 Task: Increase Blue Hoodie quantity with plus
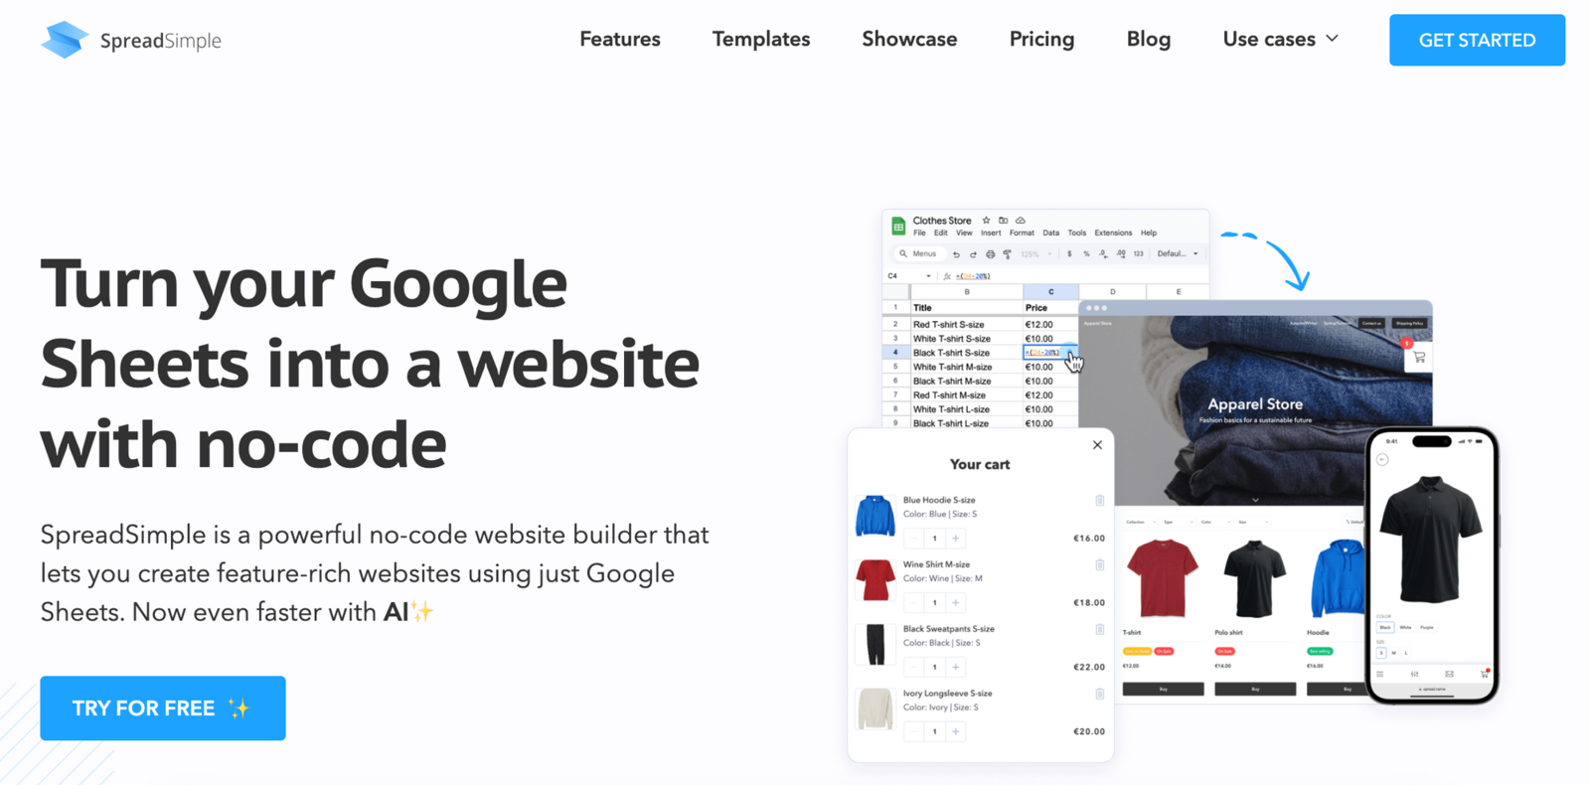[956, 539]
